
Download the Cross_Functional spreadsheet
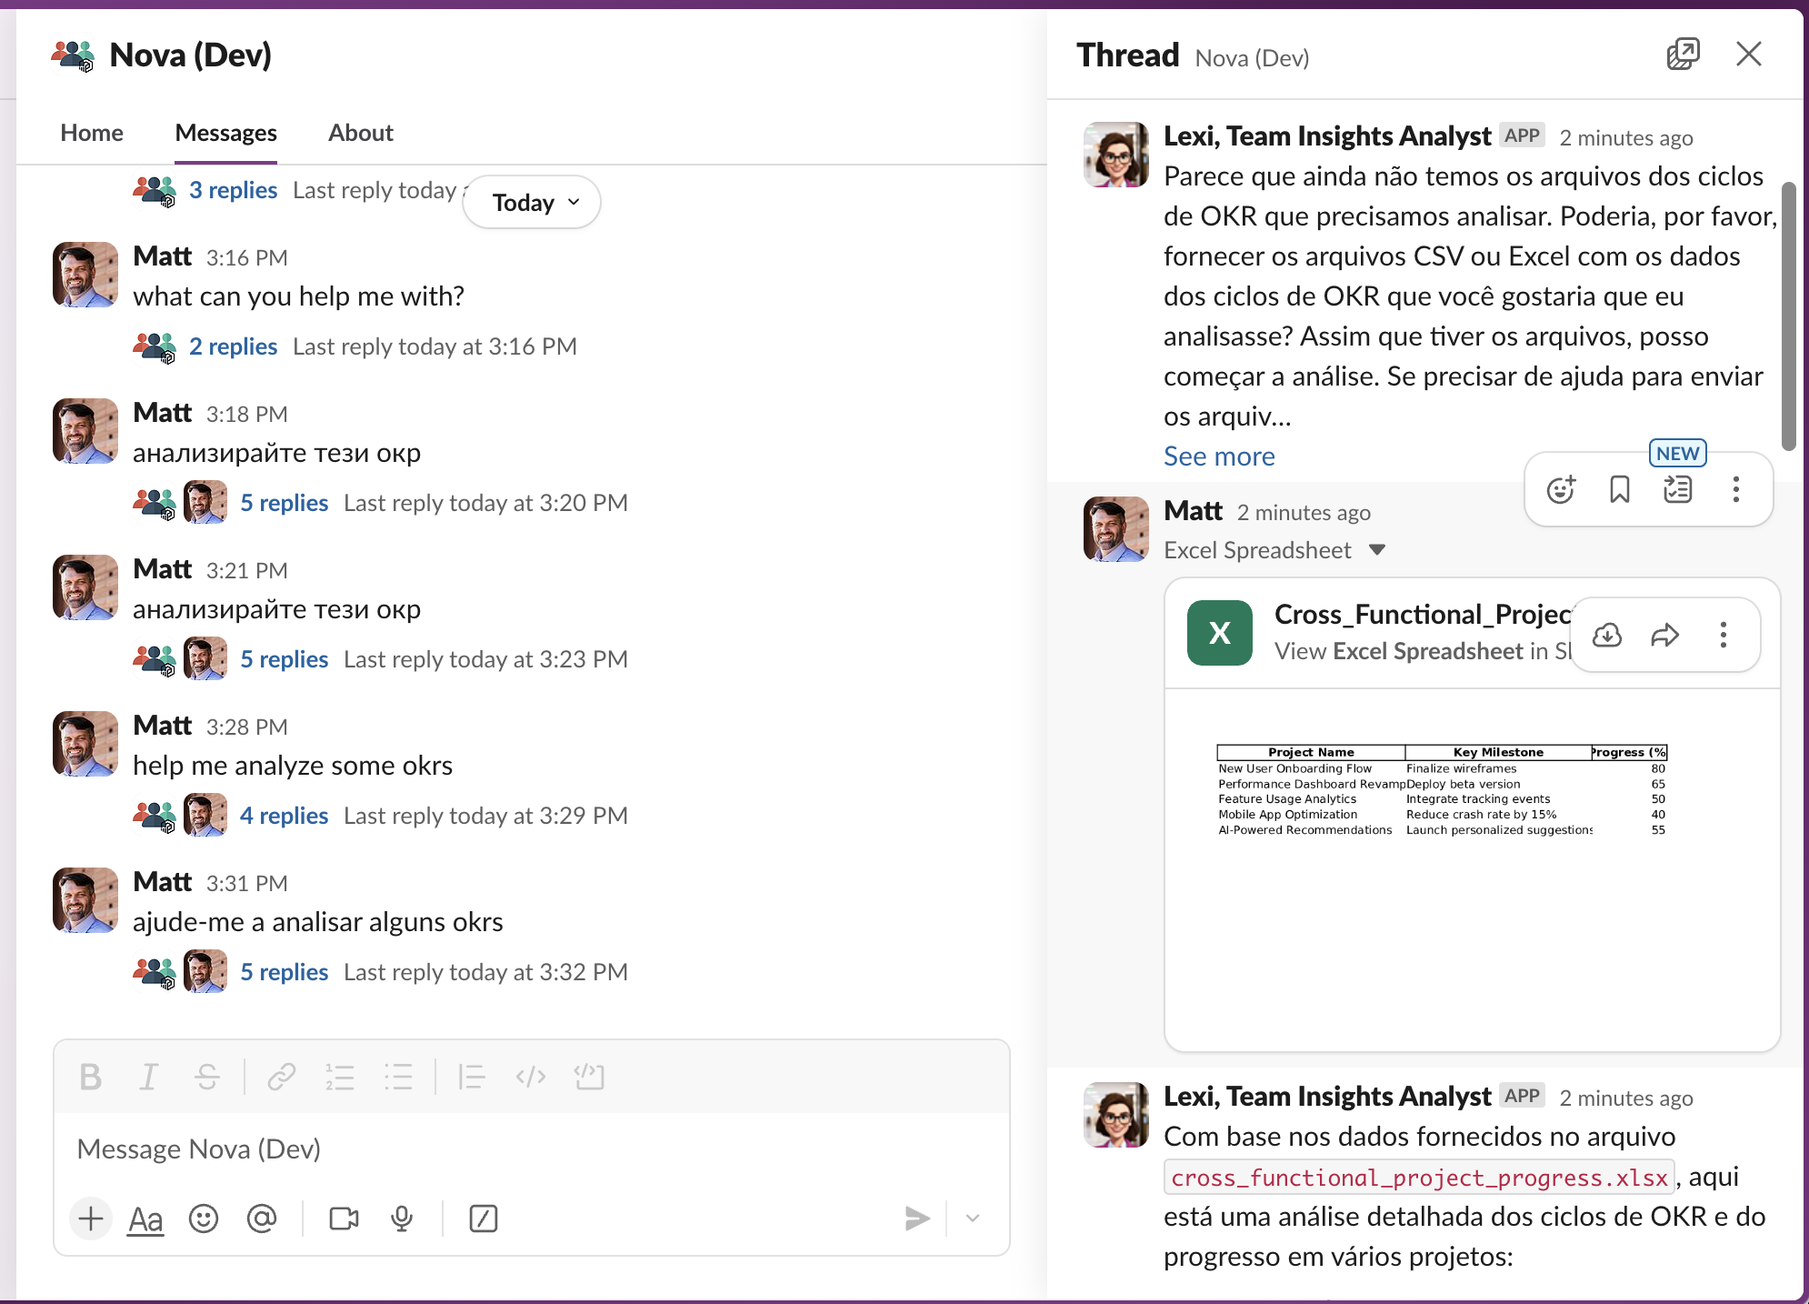tap(1606, 634)
